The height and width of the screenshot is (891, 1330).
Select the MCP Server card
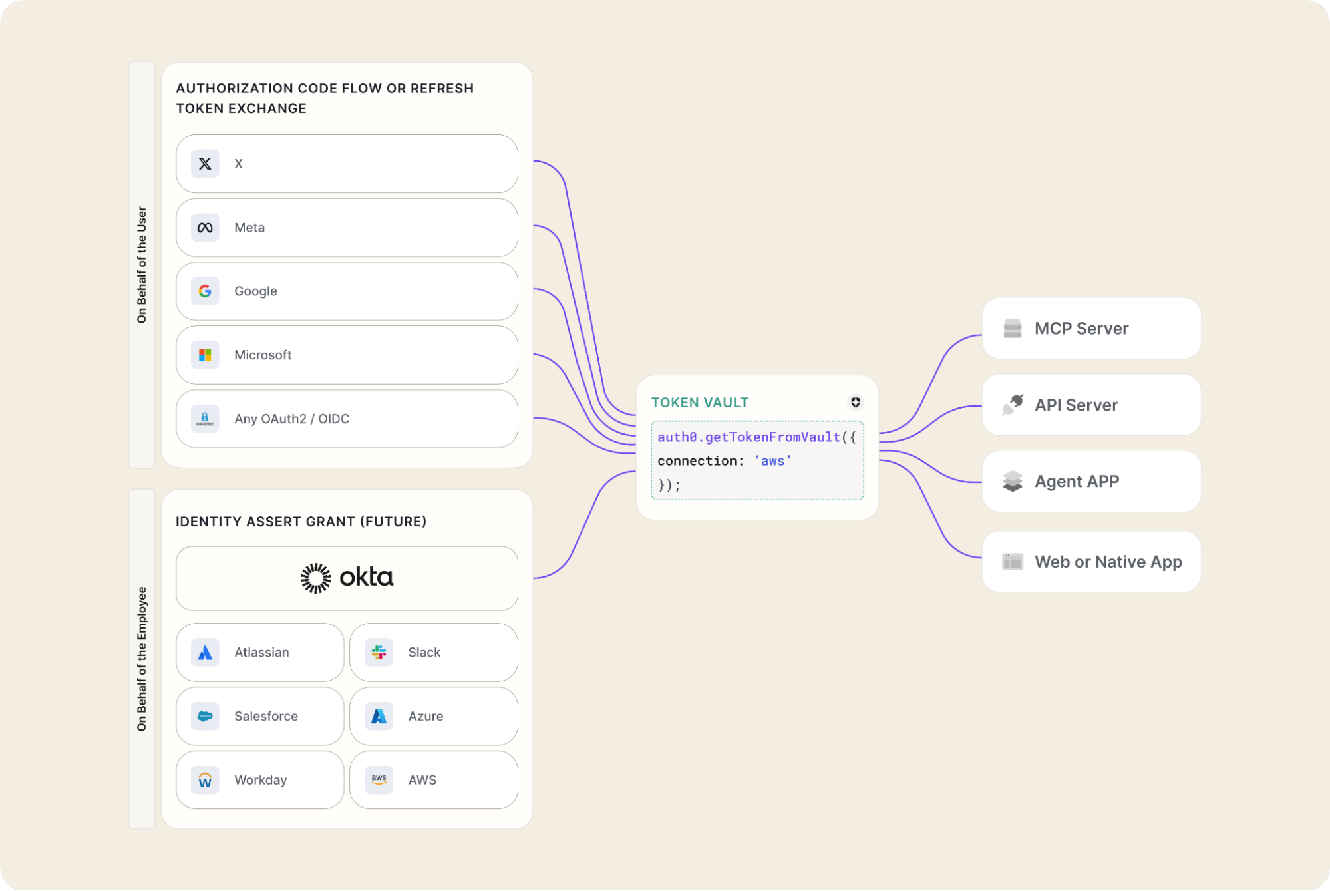coord(1090,328)
